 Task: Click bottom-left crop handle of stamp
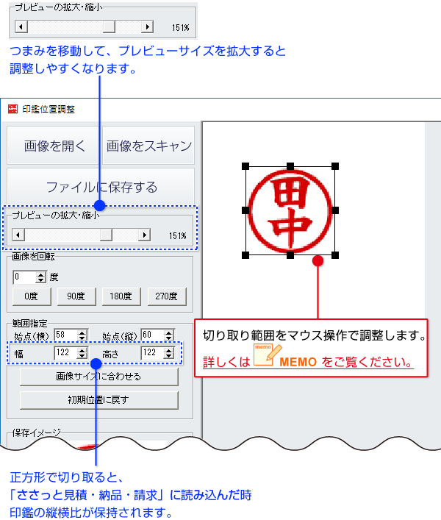(x=245, y=255)
